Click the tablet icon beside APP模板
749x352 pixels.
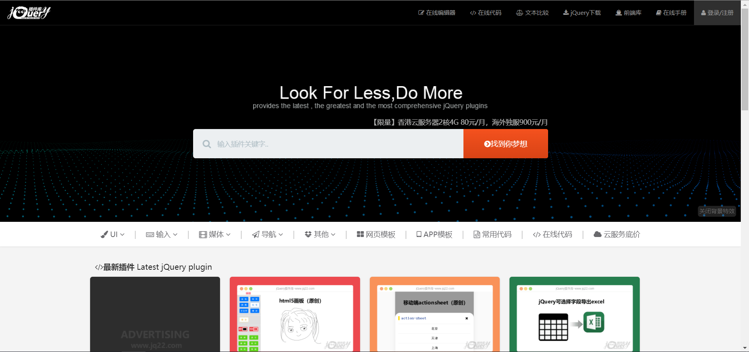419,234
